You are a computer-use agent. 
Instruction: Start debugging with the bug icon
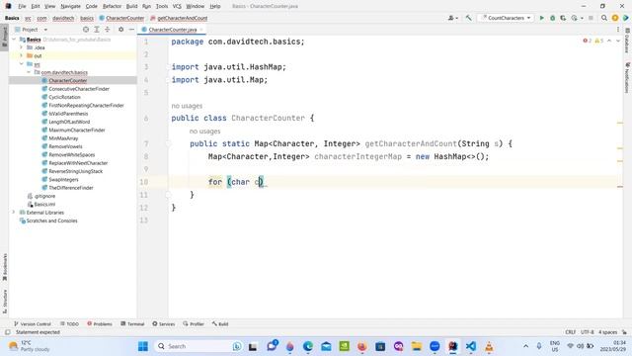[553, 18]
